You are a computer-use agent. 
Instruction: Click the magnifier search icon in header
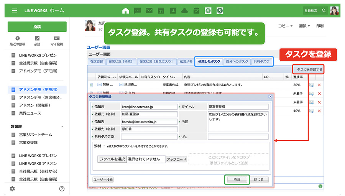(324, 11)
